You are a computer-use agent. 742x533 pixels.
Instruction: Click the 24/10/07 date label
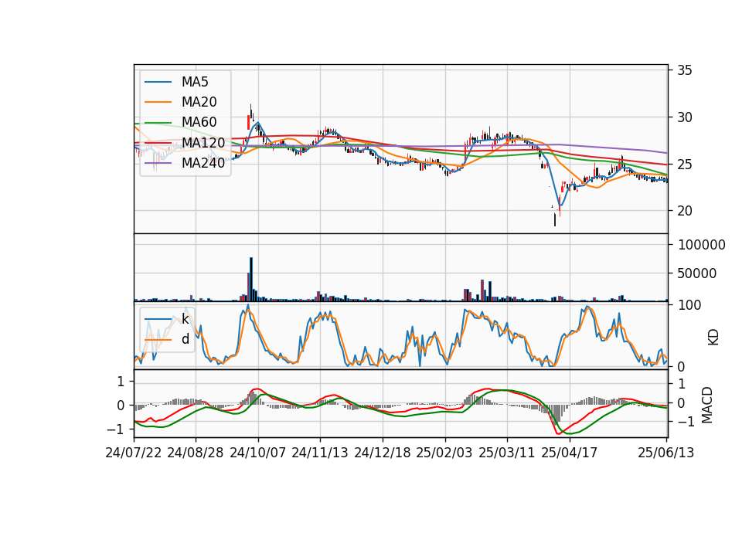258,453
